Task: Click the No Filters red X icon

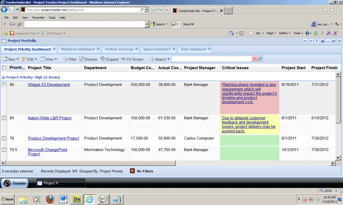Action: [132, 171]
